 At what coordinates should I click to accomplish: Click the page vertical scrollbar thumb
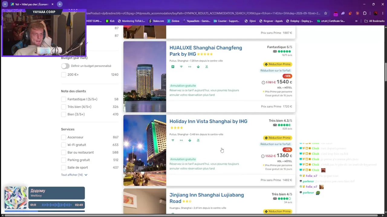click(x=385, y=72)
